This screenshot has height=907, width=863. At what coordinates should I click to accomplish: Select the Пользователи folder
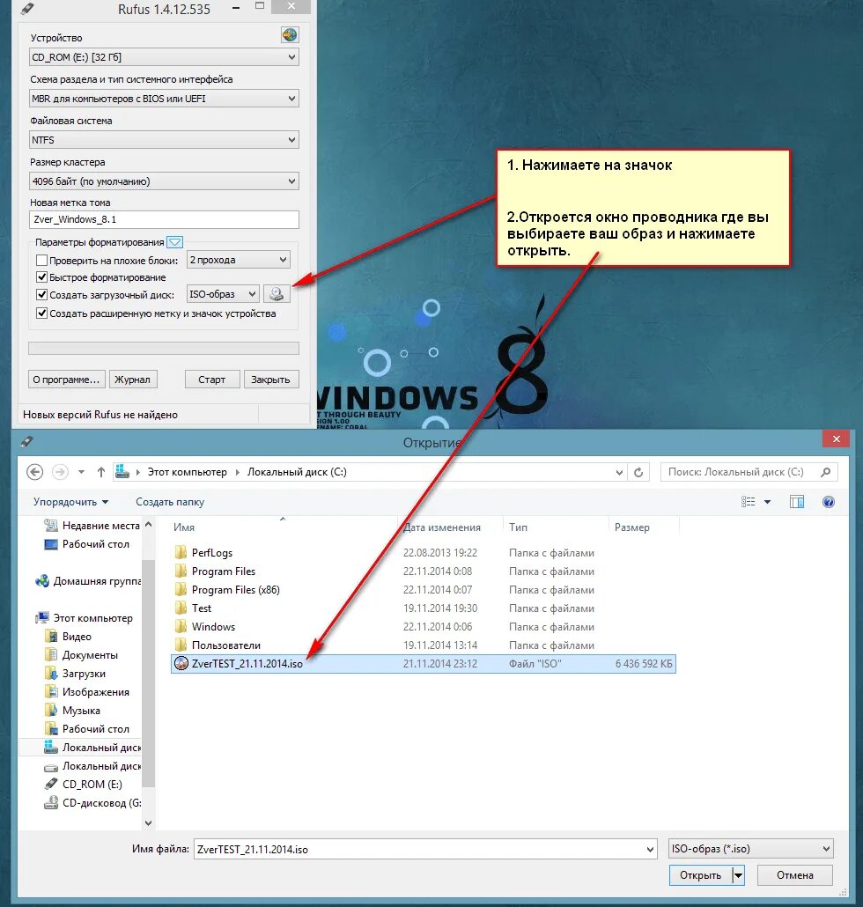coord(225,645)
